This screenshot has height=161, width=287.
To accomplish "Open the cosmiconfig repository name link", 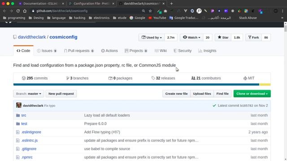I will click(x=63, y=37).
